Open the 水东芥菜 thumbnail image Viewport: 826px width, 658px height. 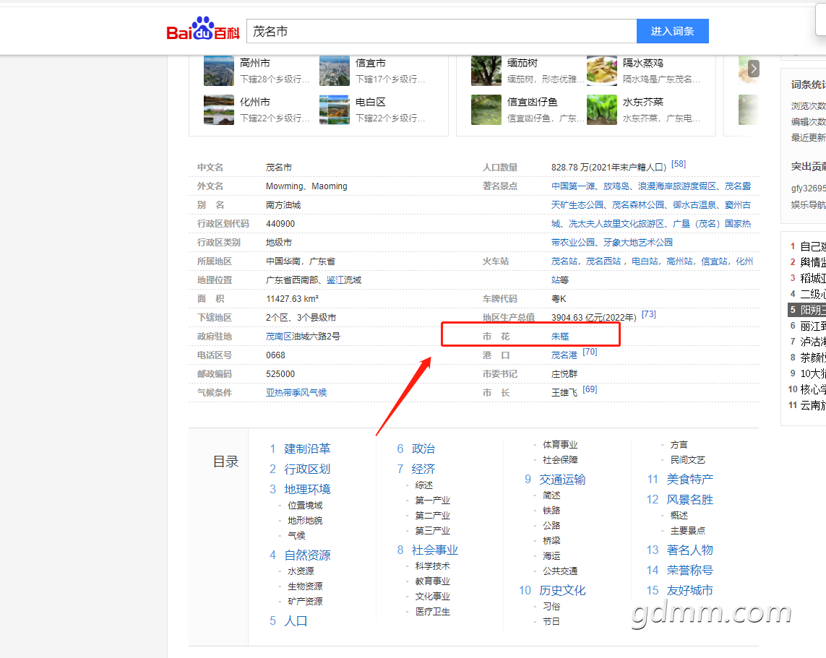pos(601,110)
